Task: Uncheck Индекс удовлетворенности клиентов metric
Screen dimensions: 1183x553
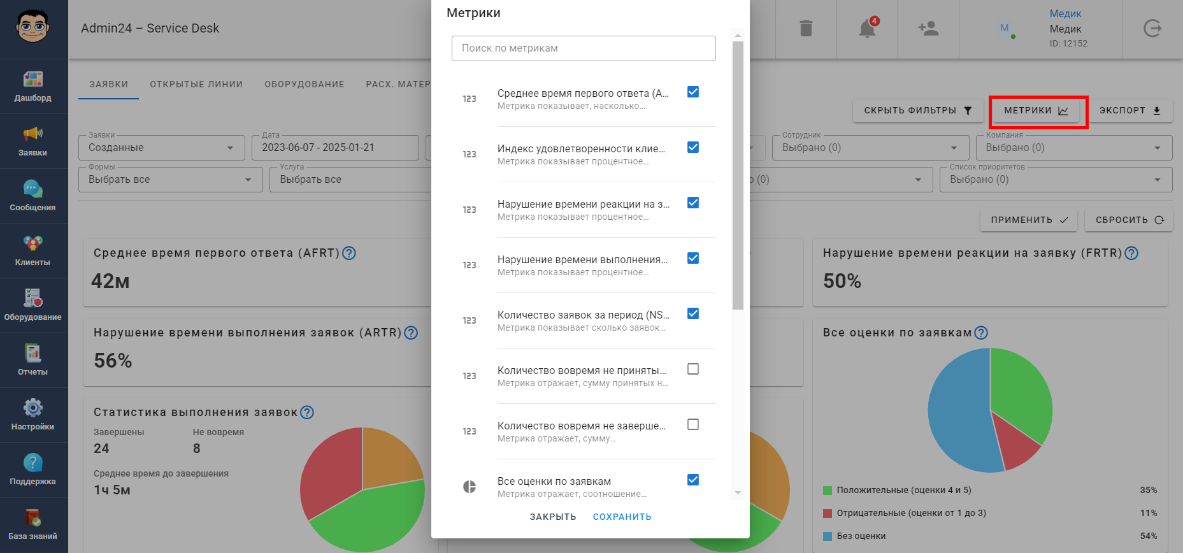Action: pos(693,147)
